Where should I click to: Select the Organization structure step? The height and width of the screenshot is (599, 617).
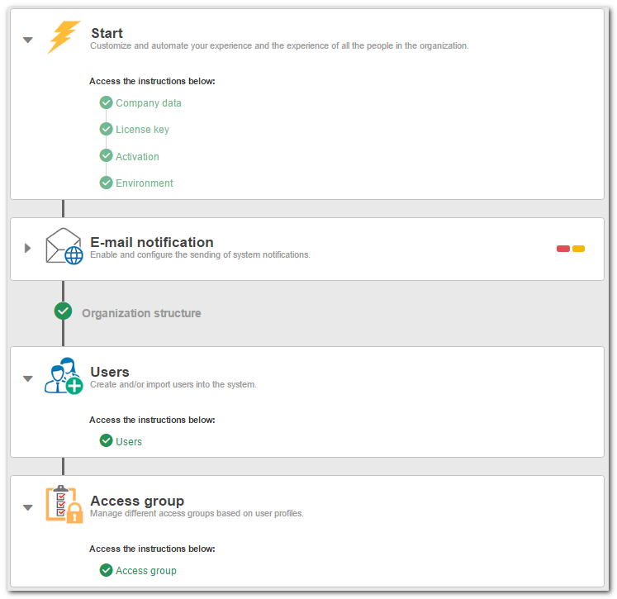click(141, 313)
